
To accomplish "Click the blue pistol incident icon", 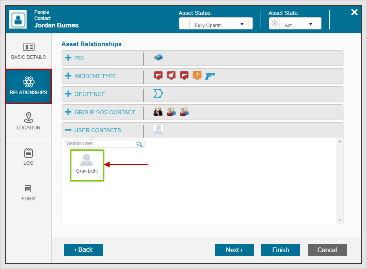I will pos(210,76).
